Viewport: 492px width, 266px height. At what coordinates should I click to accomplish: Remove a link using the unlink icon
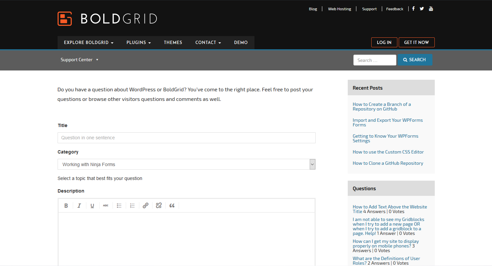(158, 205)
